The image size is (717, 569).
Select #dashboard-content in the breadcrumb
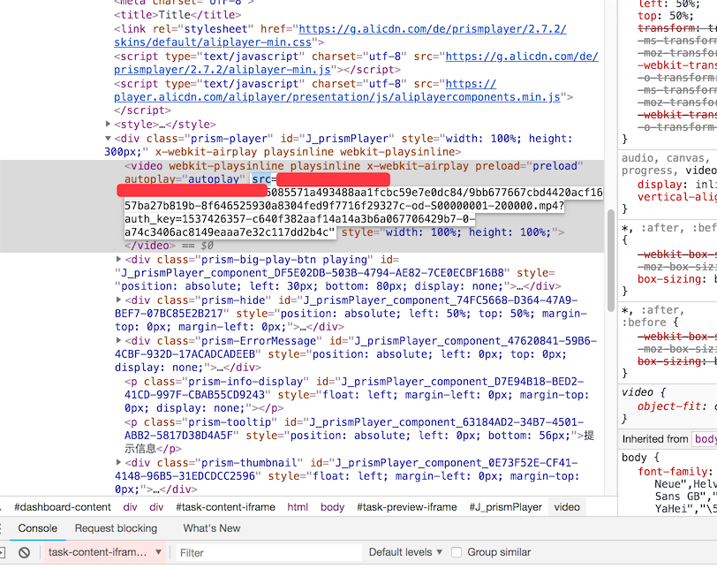pyautogui.click(x=63, y=507)
